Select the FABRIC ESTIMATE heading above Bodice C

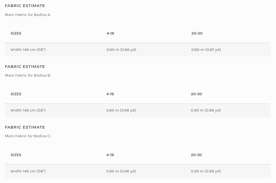25,127
